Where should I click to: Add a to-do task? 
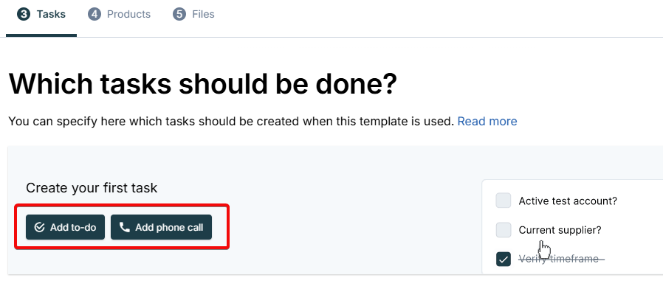[x=65, y=227]
